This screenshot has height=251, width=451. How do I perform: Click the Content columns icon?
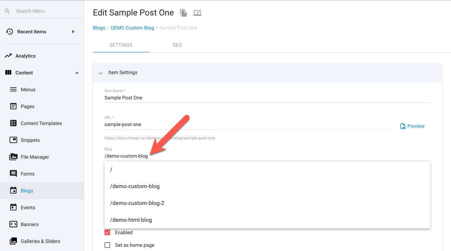(x=8, y=73)
